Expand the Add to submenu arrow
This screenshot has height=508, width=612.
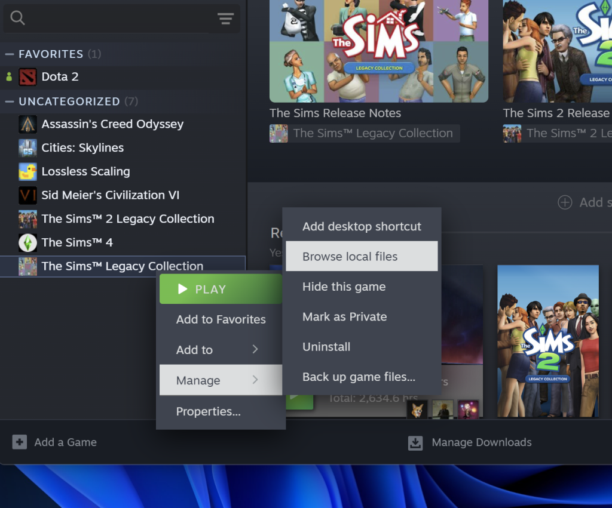[255, 349]
